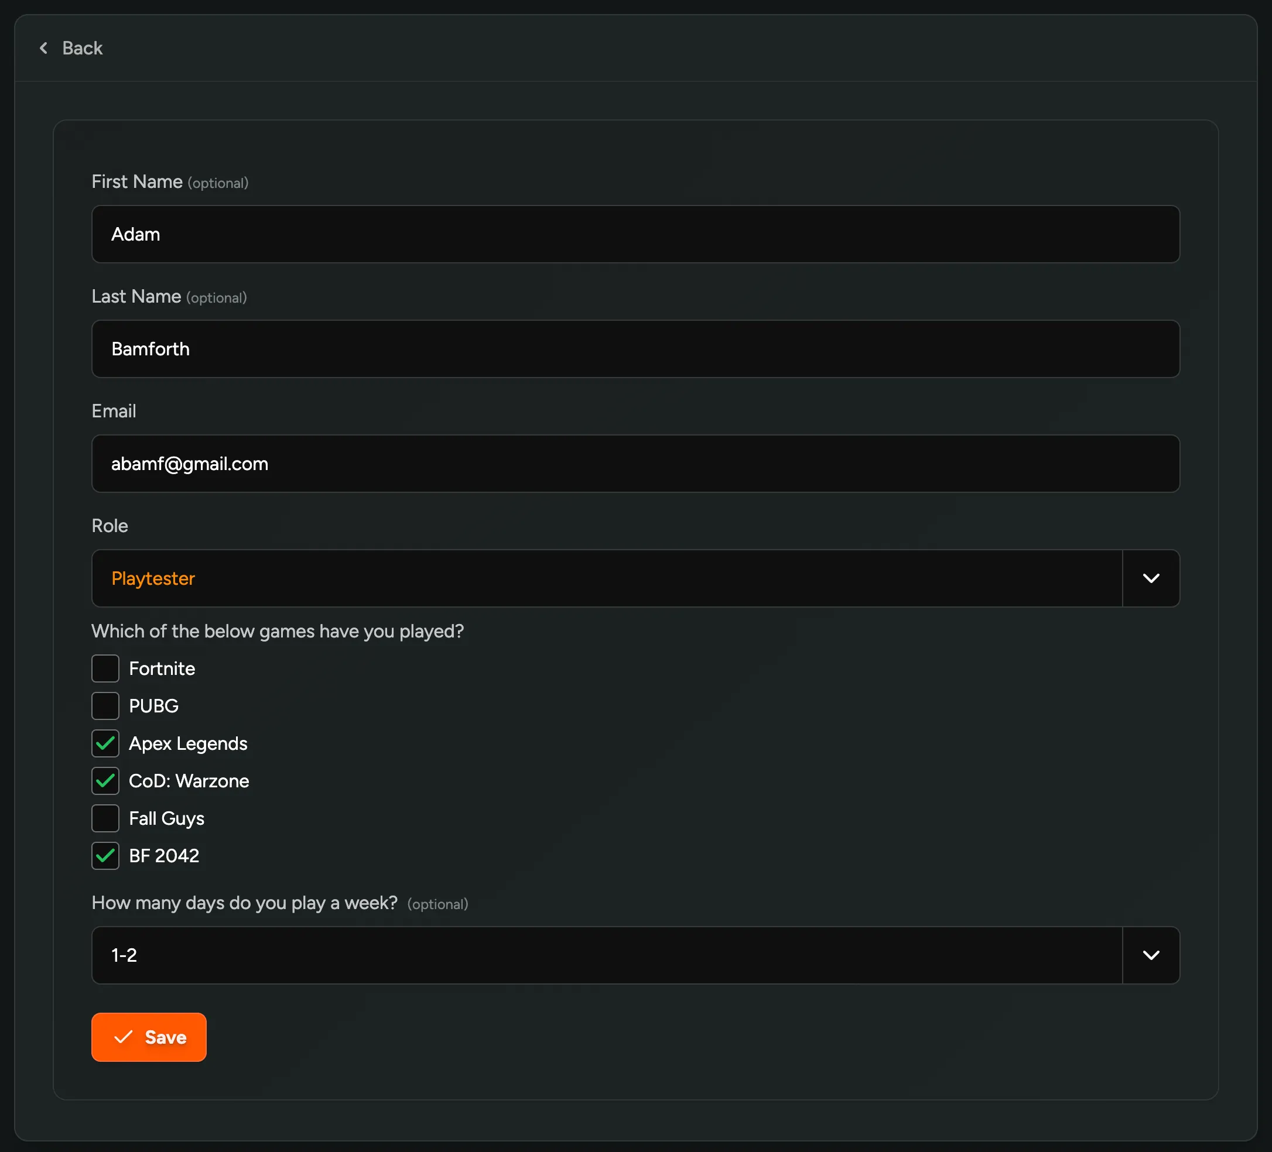Uncheck CoD: Warzone
Image resolution: width=1272 pixels, height=1152 pixels.
coord(105,781)
